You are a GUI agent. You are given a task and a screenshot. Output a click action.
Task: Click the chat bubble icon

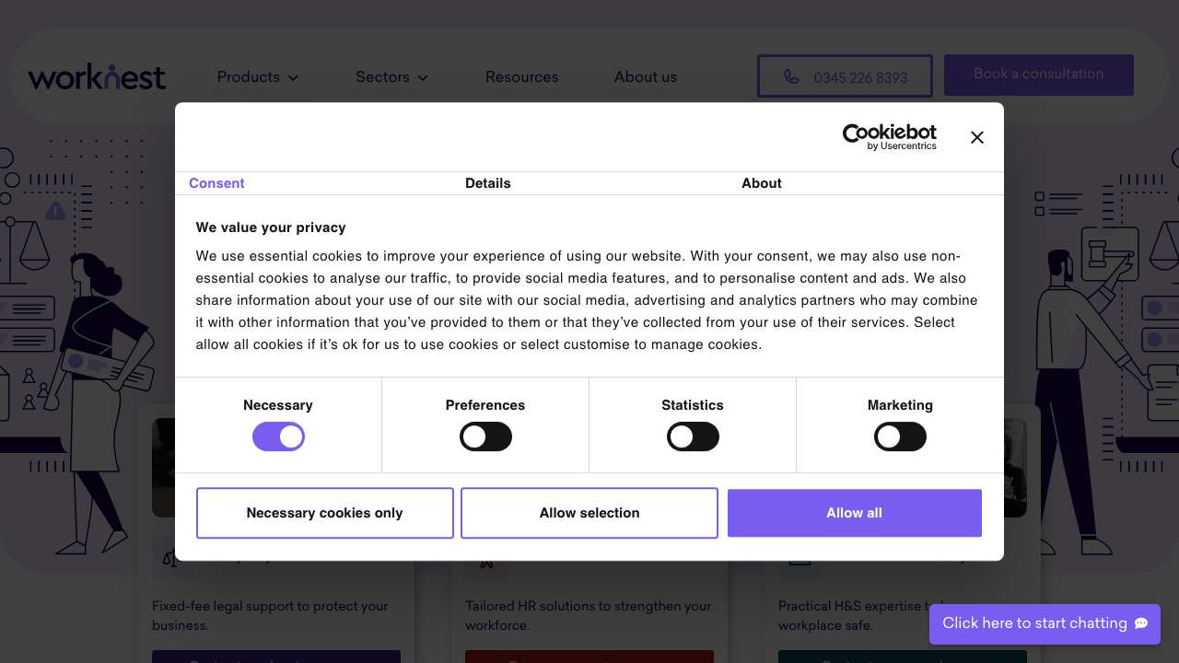coord(1141,623)
